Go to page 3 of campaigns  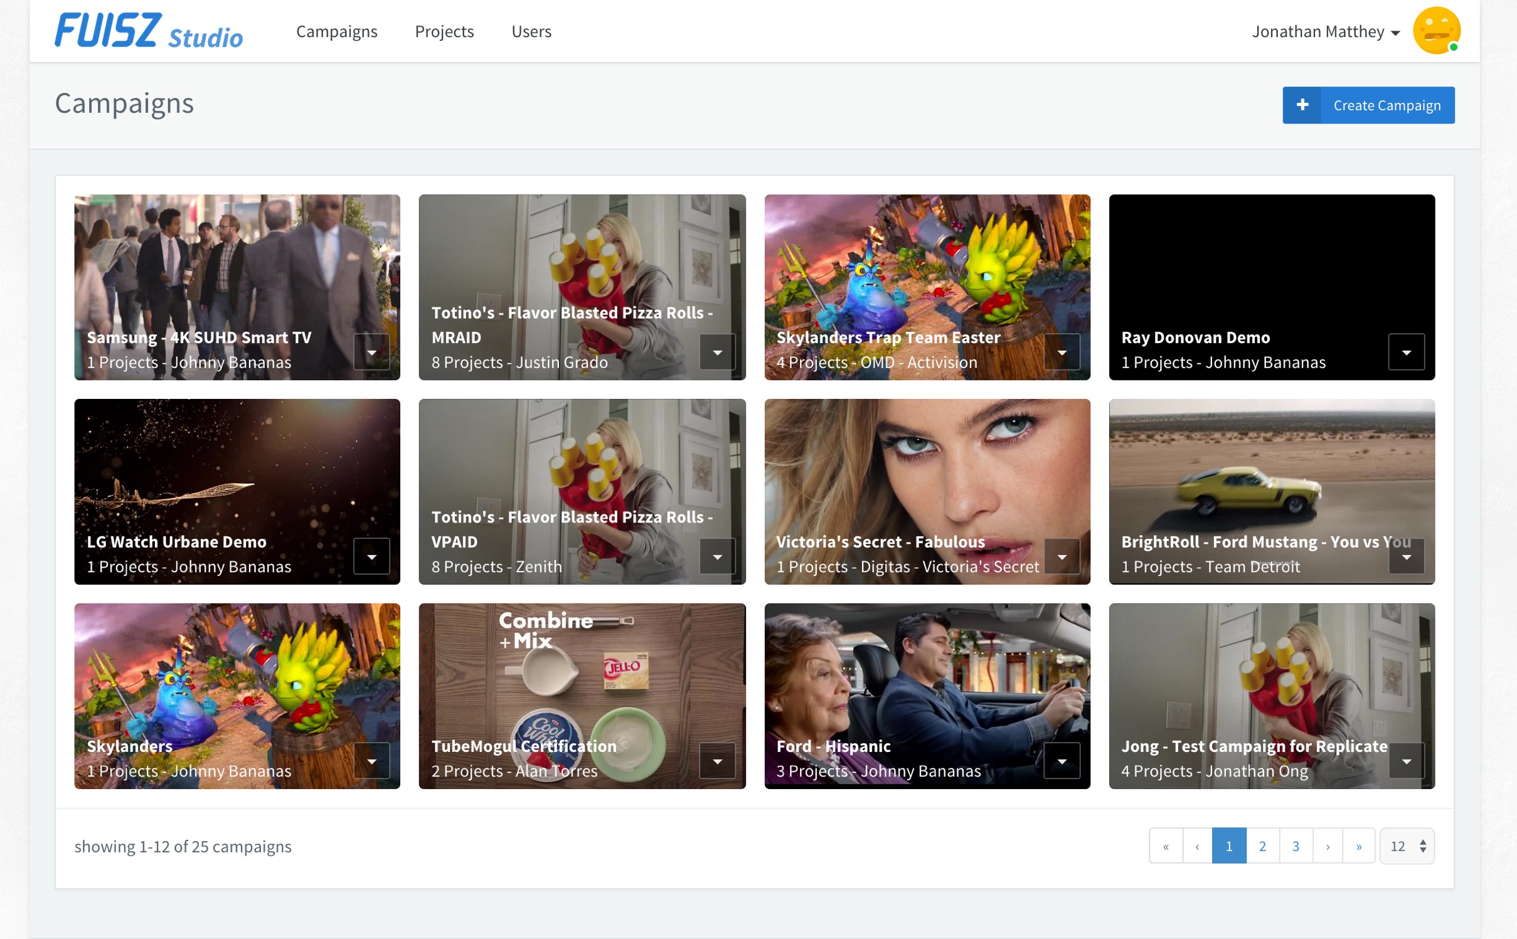point(1295,846)
